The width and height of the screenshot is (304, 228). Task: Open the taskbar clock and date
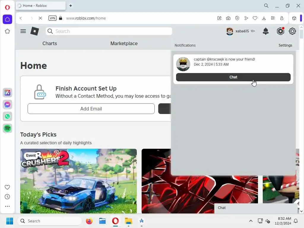pyautogui.click(x=283, y=221)
